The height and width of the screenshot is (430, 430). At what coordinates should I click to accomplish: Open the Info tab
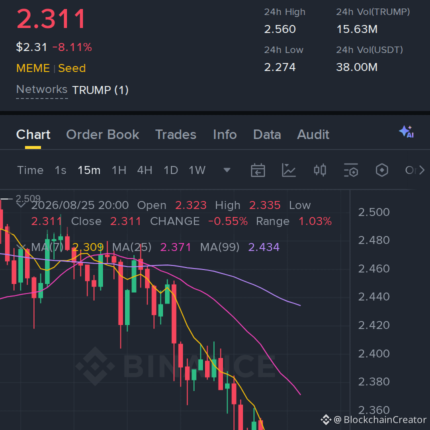225,135
